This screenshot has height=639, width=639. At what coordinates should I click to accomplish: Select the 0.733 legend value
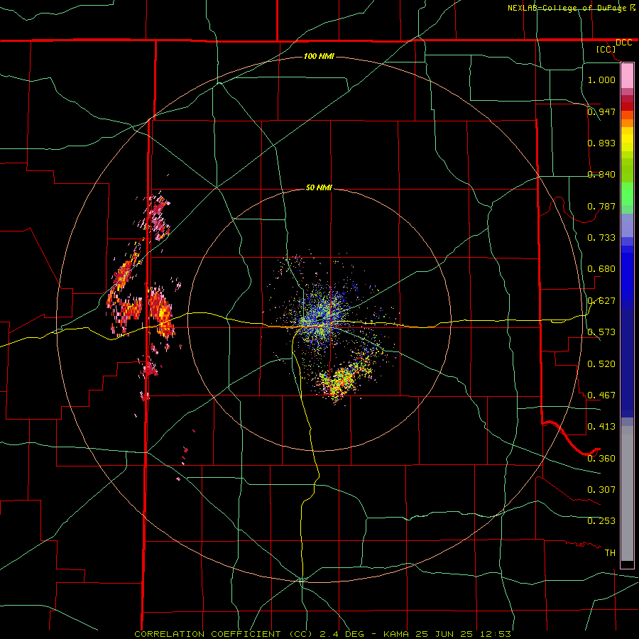point(601,238)
